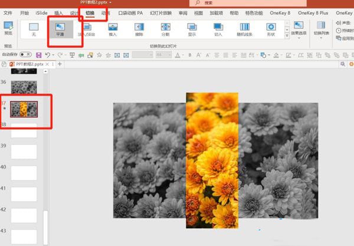Click the 应用到 apply-to-all button
The width and height of the screenshot is (354, 246).
[345, 38]
